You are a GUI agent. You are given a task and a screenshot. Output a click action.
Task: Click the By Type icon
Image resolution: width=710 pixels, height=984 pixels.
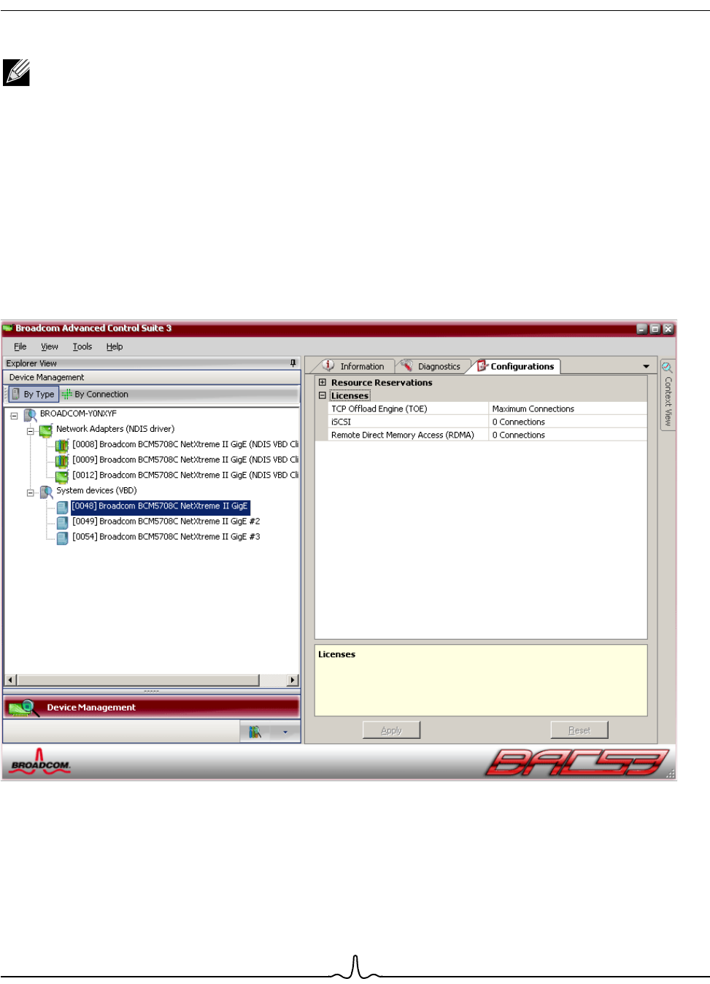tap(16, 394)
